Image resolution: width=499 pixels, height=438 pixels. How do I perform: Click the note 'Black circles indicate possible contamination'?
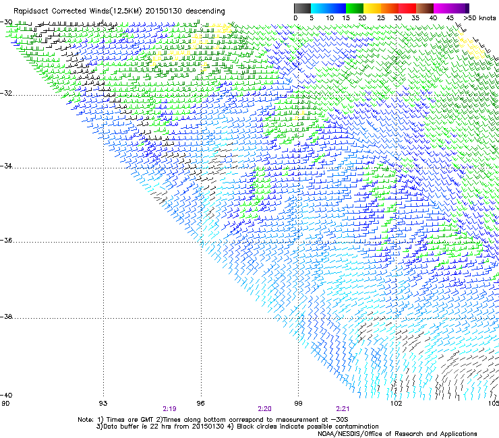[307, 427]
